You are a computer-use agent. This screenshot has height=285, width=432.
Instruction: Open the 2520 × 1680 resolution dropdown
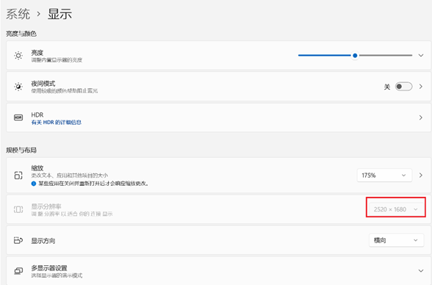pos(396,209)
